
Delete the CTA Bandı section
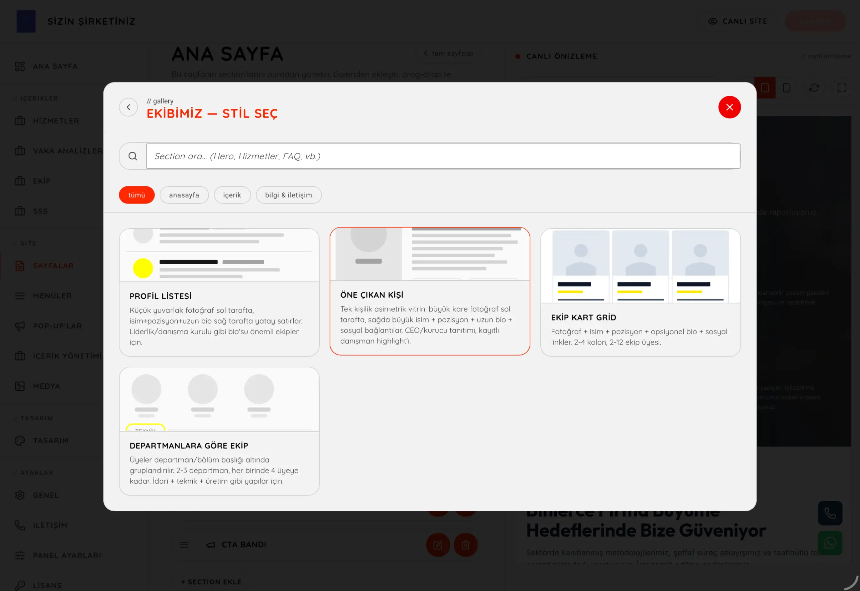(466, 545)
